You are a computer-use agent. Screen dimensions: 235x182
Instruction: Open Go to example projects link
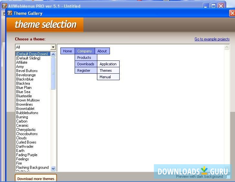[x=212, y=39]
